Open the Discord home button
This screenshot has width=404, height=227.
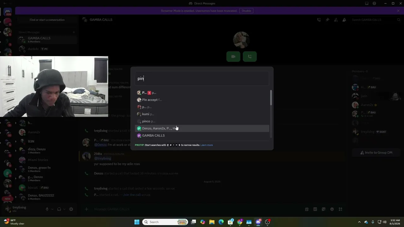point(8,13)
